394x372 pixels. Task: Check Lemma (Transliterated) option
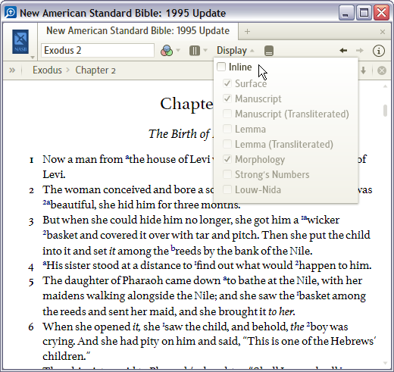click(x=227, y=144)
